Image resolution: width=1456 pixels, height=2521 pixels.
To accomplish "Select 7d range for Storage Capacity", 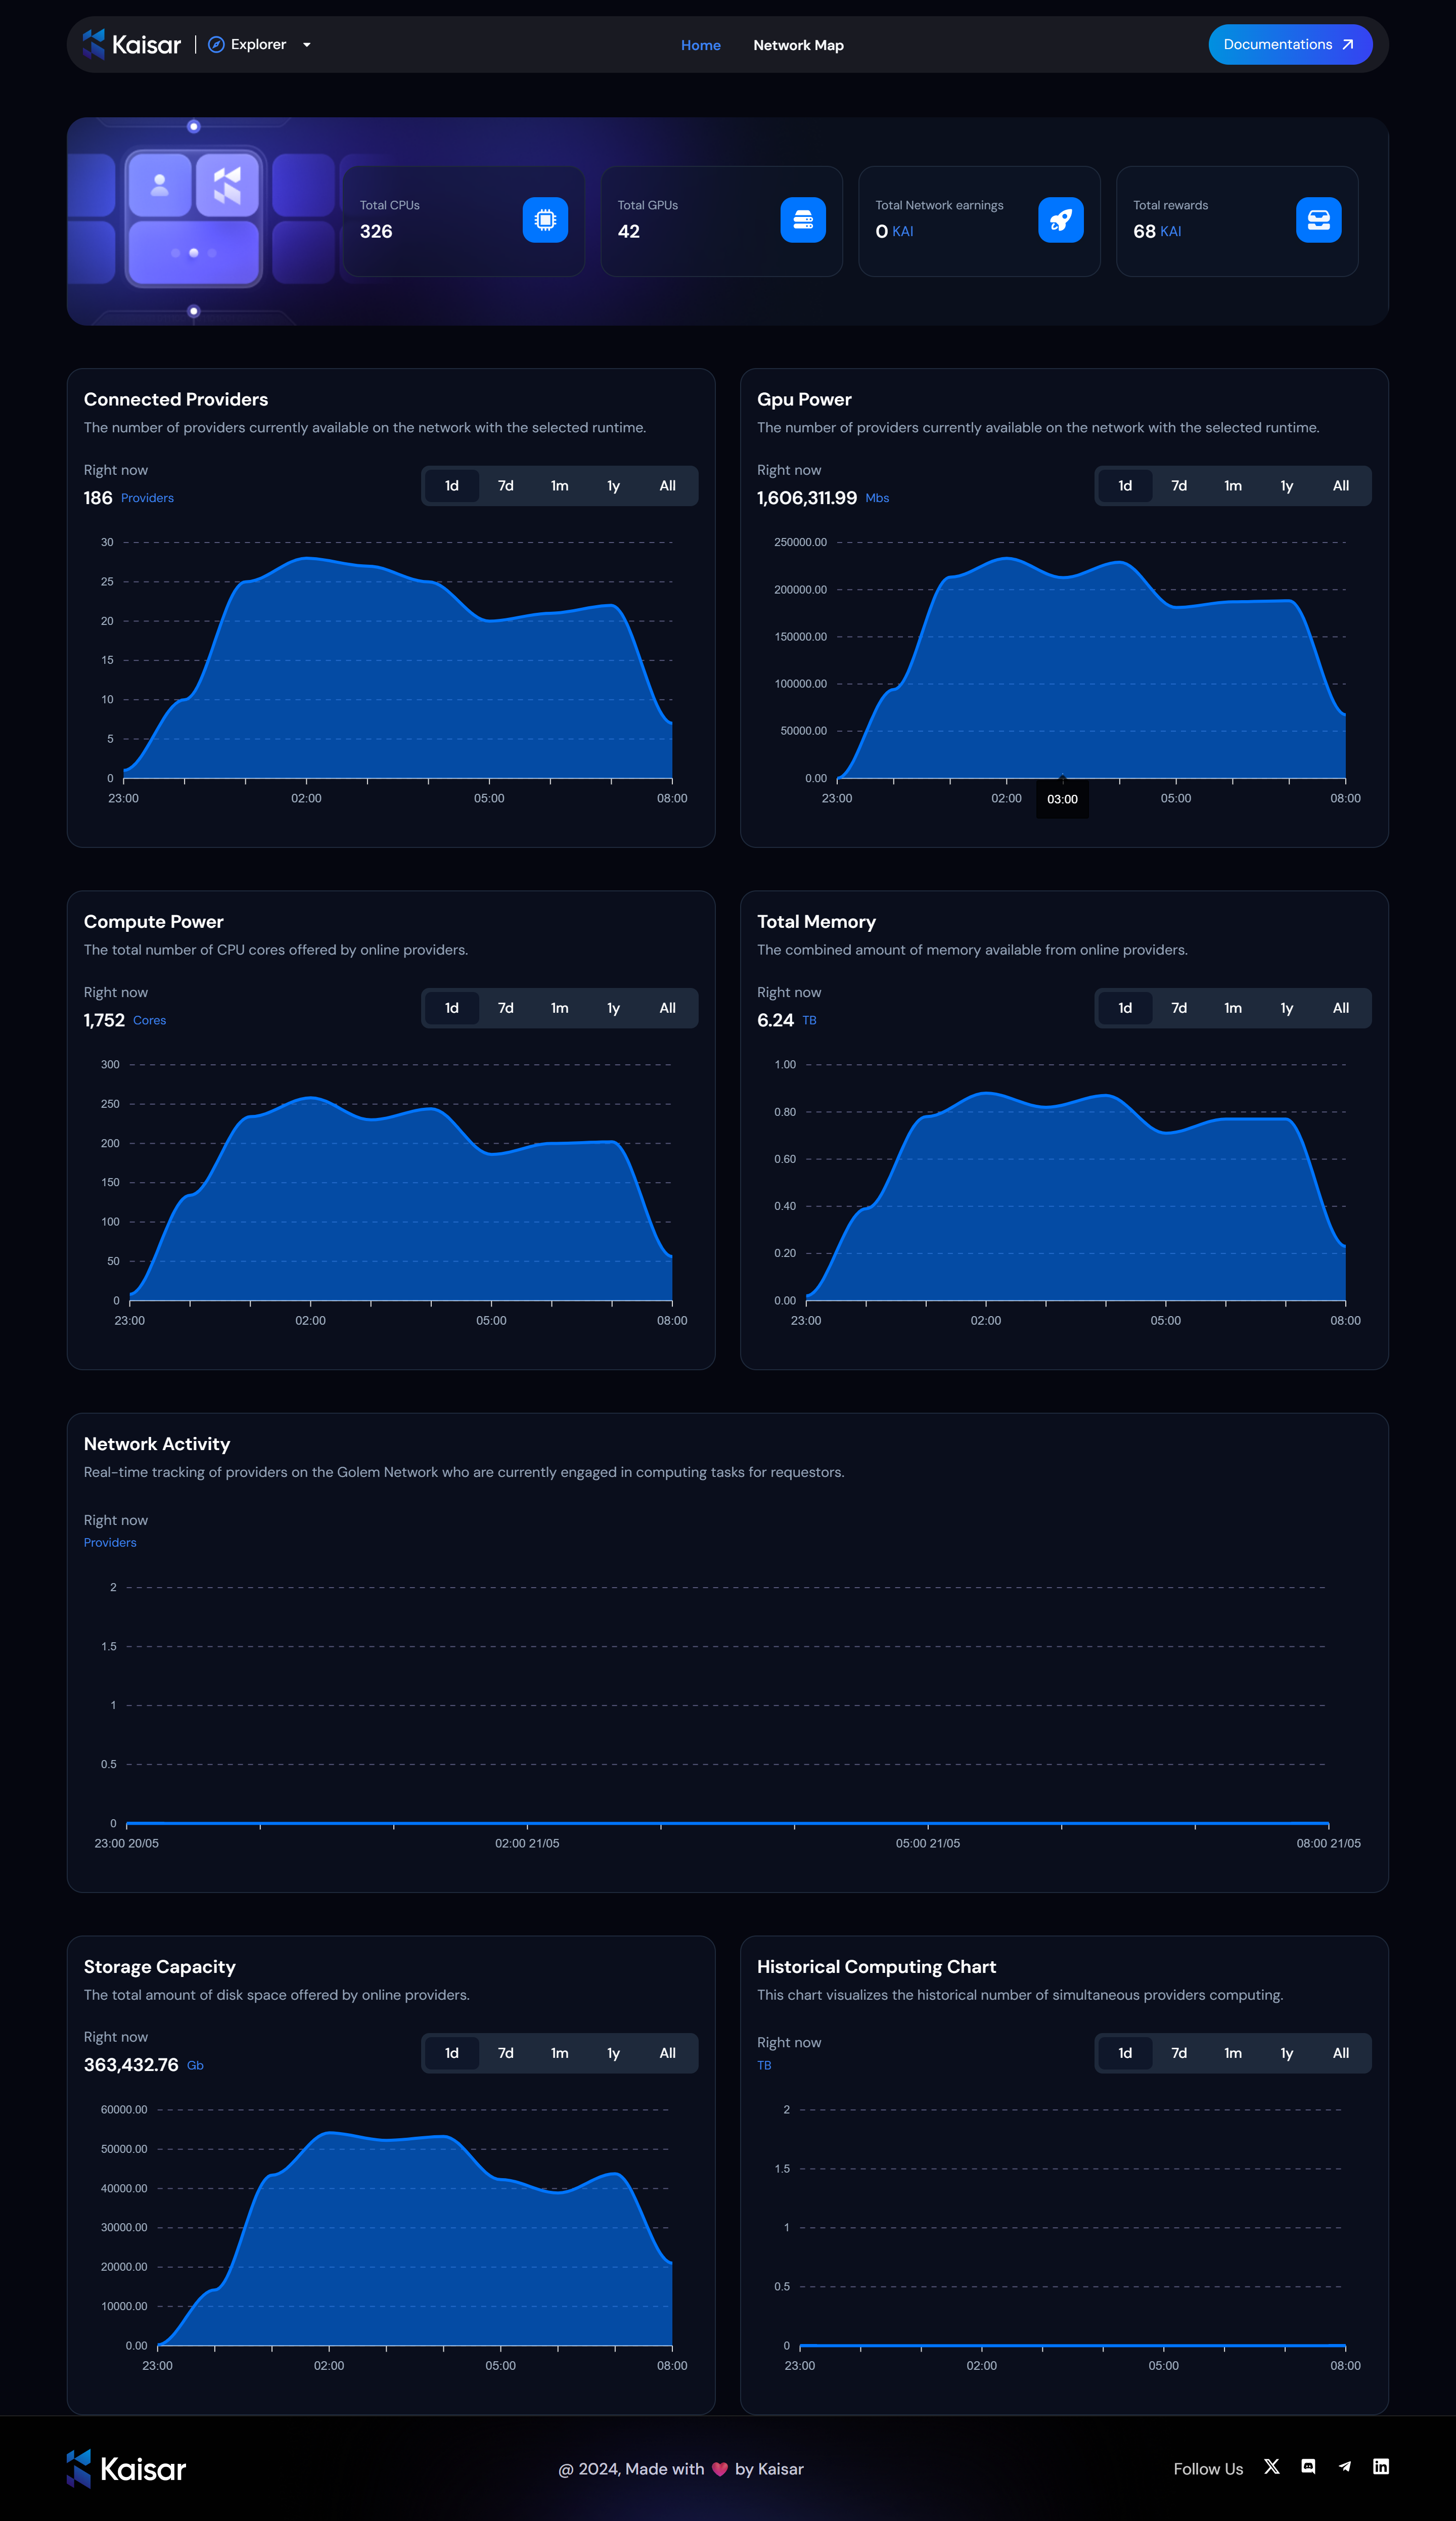I will tap(506, 2053).
